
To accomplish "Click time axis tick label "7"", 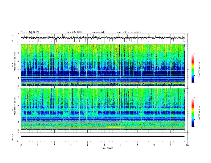I will pyautogui.click(x=137, y=145).
